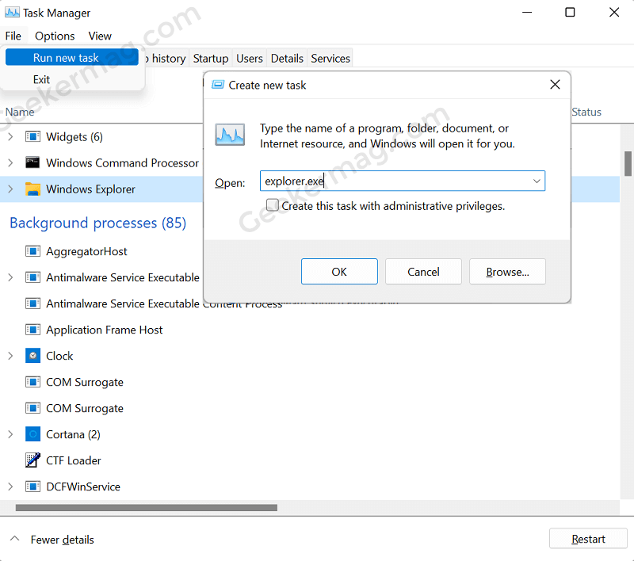Click Fewer details link

tap(63, 540)
